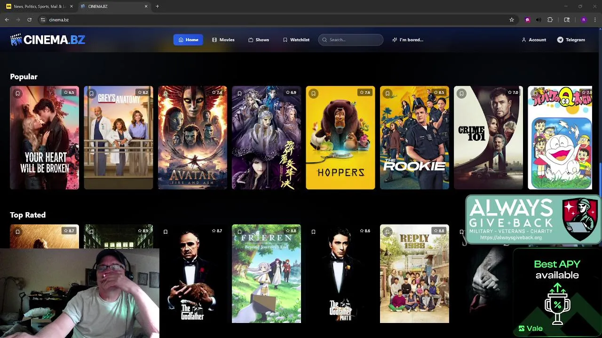Reload the page with refresh icon
602x338 pixels.
tap(29, 20)
